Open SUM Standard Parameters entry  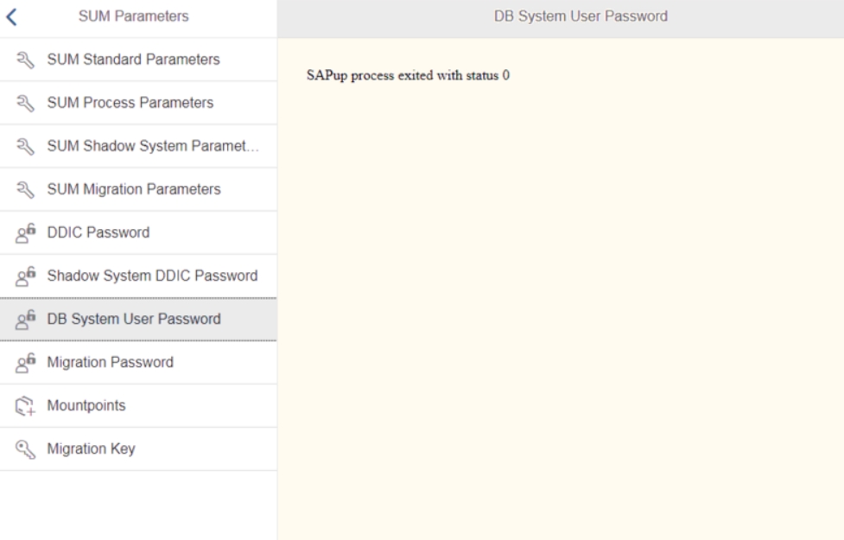138,60
